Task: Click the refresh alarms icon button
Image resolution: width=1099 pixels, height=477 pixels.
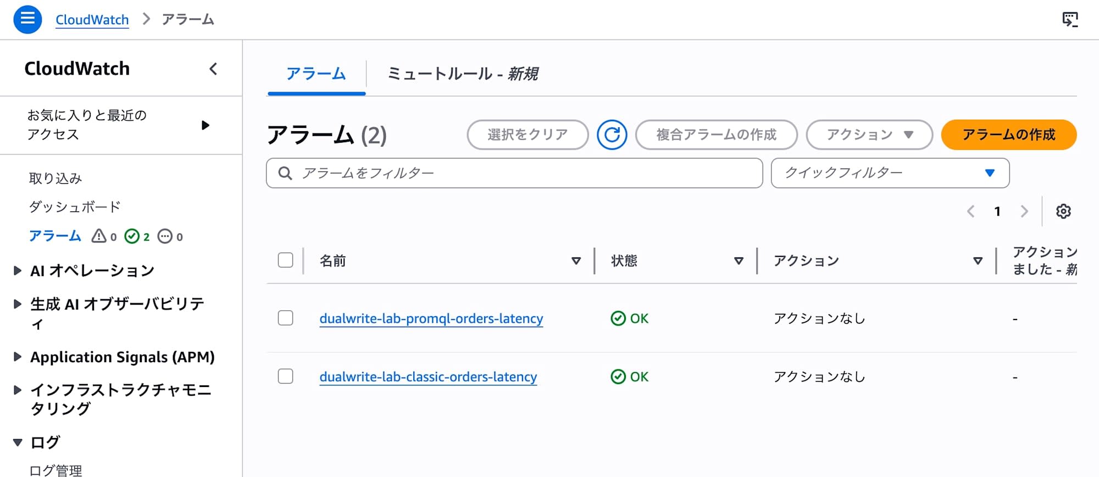Action: coord(612,134)
